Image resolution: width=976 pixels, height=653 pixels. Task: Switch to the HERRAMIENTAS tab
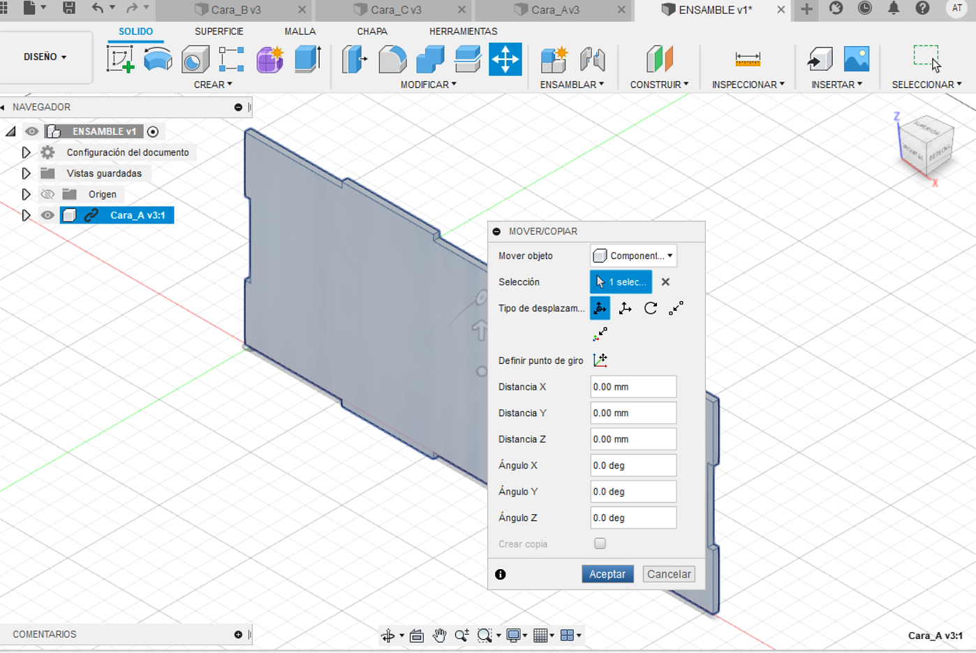pos(464,31)
